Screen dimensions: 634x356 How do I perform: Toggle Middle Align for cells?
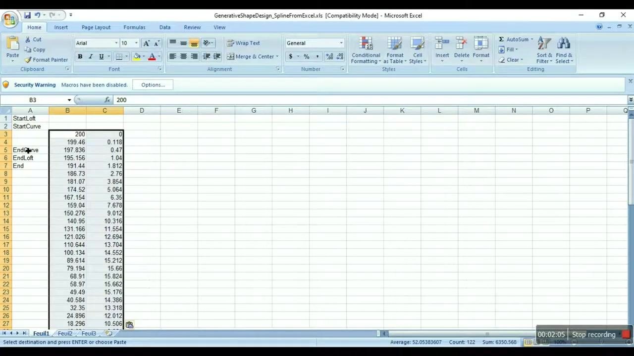tap(183, 43)
